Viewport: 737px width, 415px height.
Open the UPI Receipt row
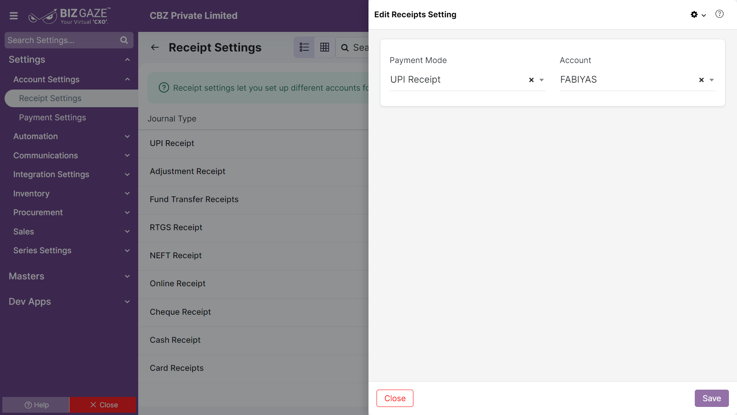[x=253, y=143]
